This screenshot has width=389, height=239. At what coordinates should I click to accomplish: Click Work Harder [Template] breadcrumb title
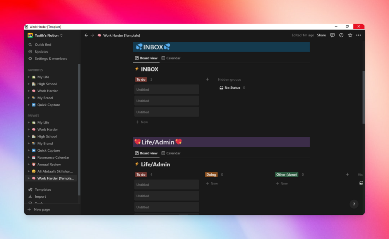pos(122,36)
